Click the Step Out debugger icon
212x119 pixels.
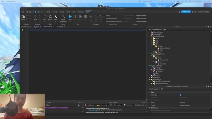click(101, 17)
